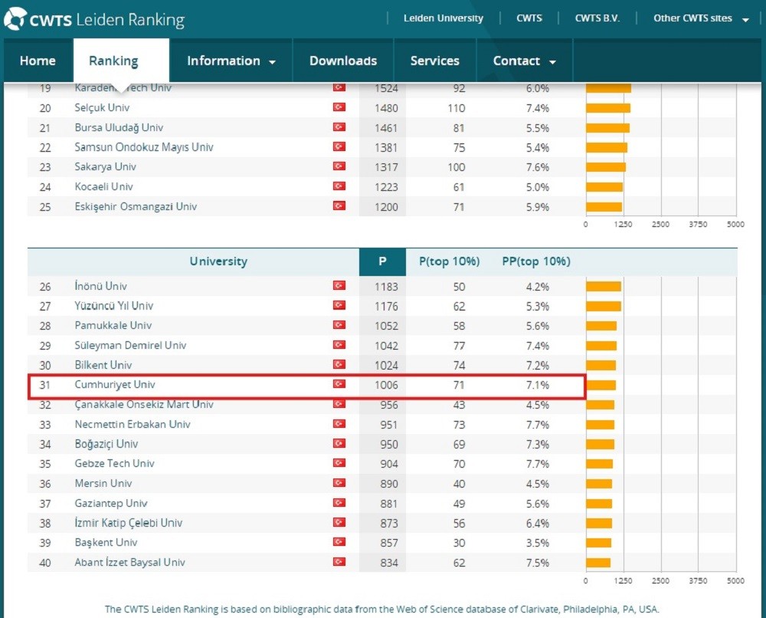Image resolution: width=766 pixels, height=618 pixels.
Task: Open the Services menu item
Action: [x=435, y=61]
